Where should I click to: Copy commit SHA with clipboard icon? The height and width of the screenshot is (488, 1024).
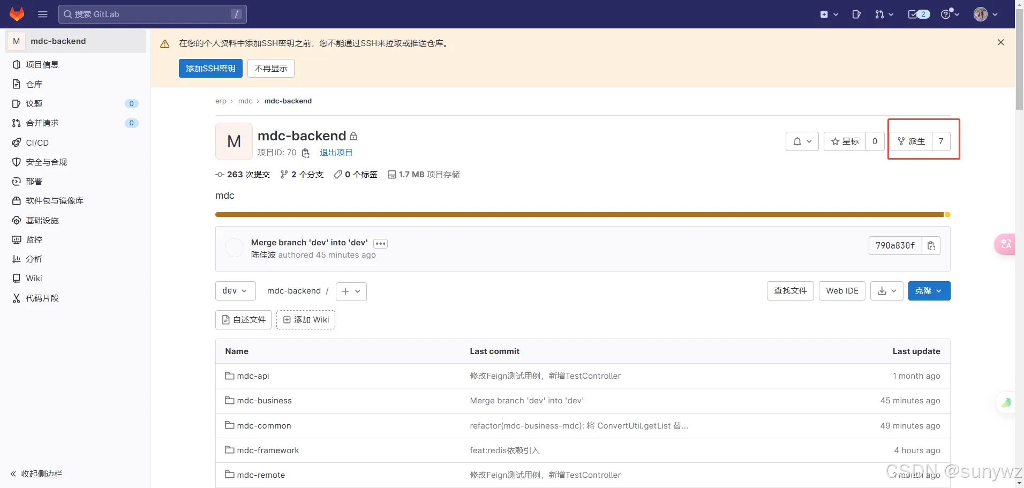pos(931,246)
